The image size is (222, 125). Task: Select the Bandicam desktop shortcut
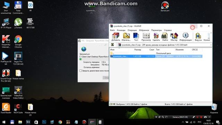tap(165, 7)
